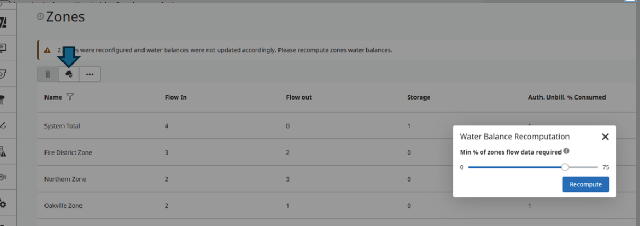
Task: Click the min % zones flow slider handle
Action: (565, 167)
